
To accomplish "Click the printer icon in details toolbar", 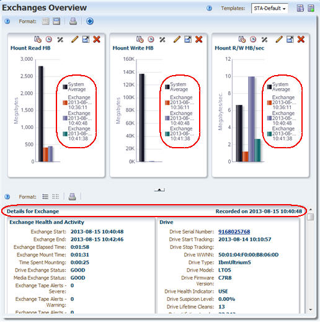I will pos(72,197).
